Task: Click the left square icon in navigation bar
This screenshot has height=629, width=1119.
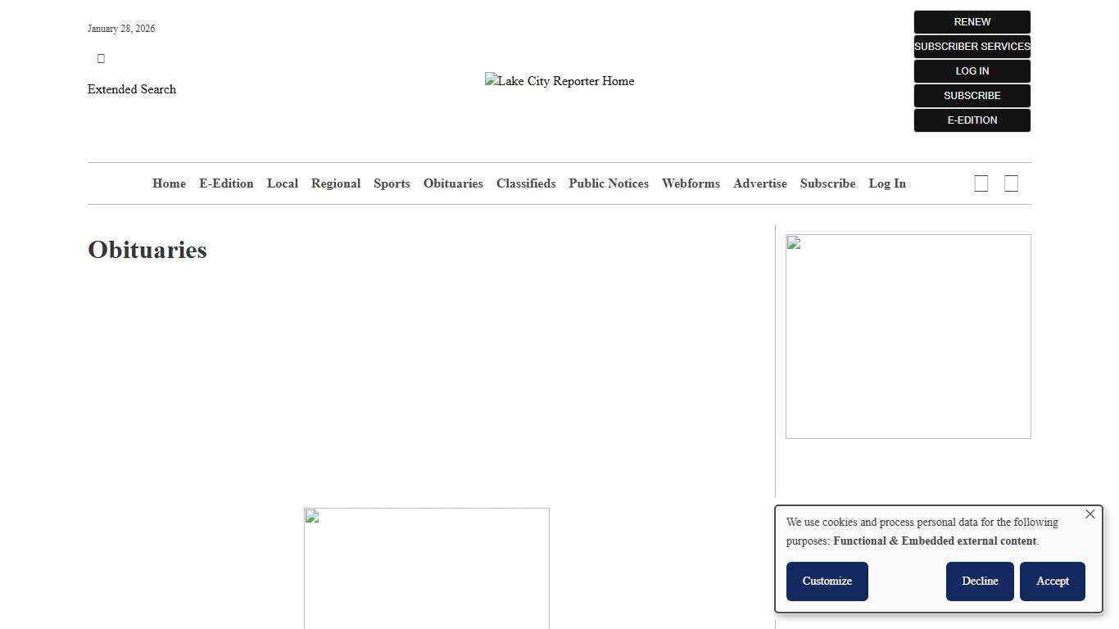Action: click(x=981, y=183)
